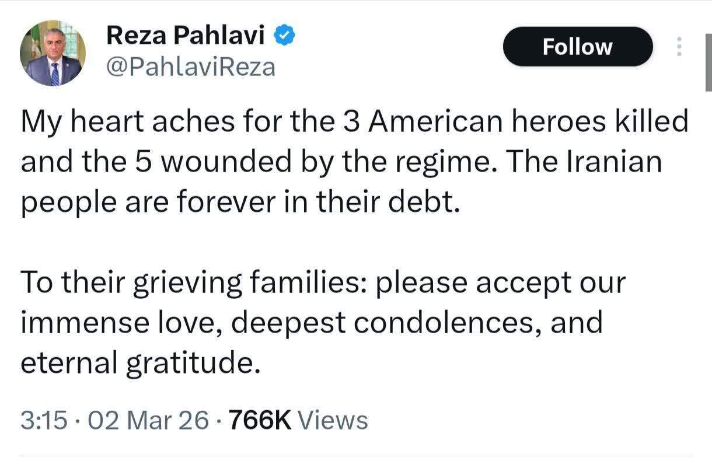The width and height of the screenshot is (712, 461).
Task: Click the 3:15 timestamp
Action: pyautogui.click(x=43, y=420)
